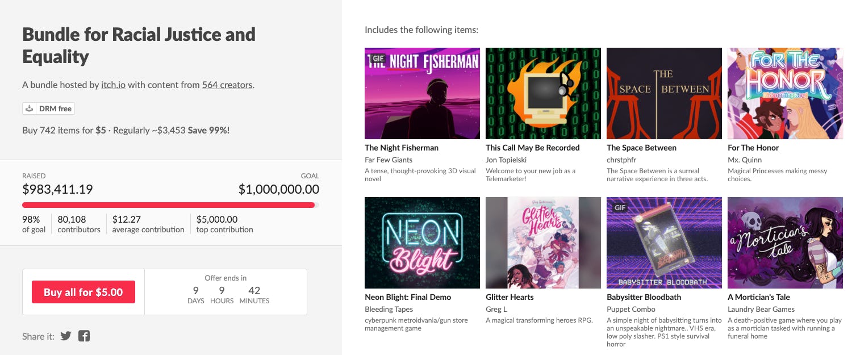Click the Babysitter Bloodbath title link
The height and width of the screenshot is (355, 856).
click(x=644, y=297)
